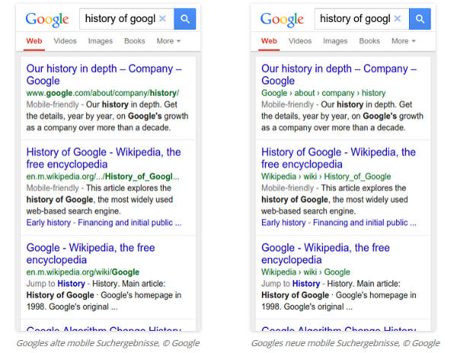457x353 pixels.
Task: Click the blue search magnifier in old results
Action: 185,19
